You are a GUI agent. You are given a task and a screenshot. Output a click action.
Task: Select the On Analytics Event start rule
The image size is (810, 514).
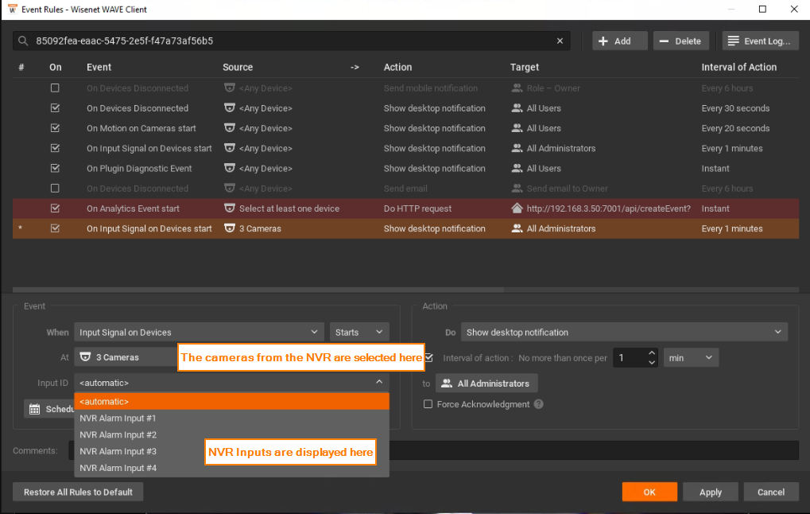pos(405,208)
